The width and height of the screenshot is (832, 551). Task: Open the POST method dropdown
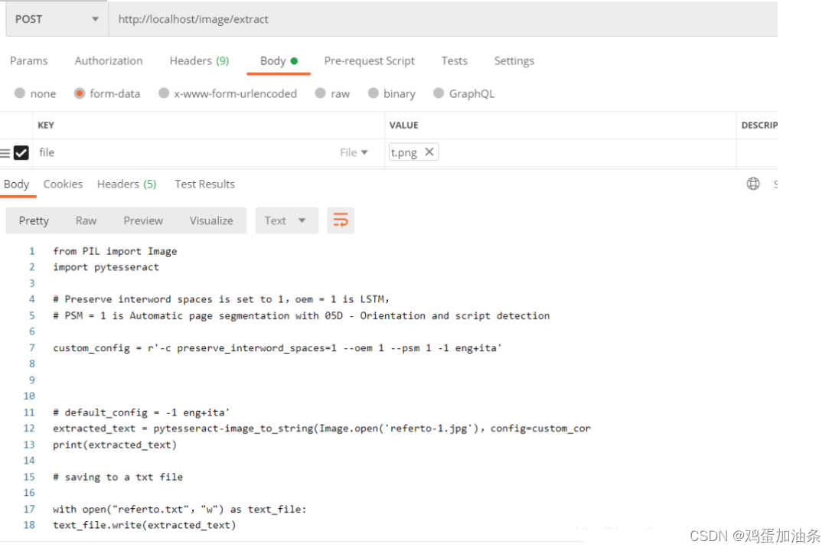click(57, 20)
